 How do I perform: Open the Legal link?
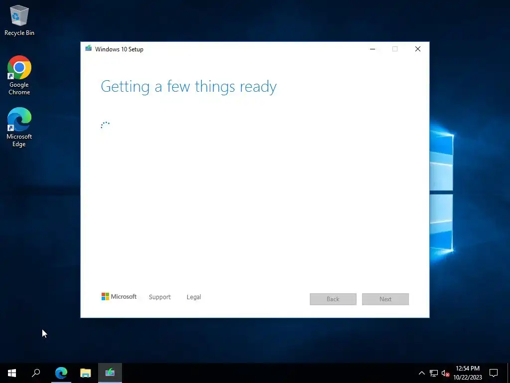coord(194,297)
